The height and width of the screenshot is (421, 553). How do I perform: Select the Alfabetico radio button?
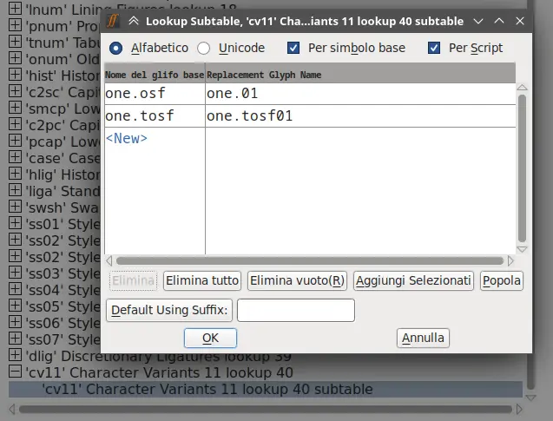tap(115, 48)
